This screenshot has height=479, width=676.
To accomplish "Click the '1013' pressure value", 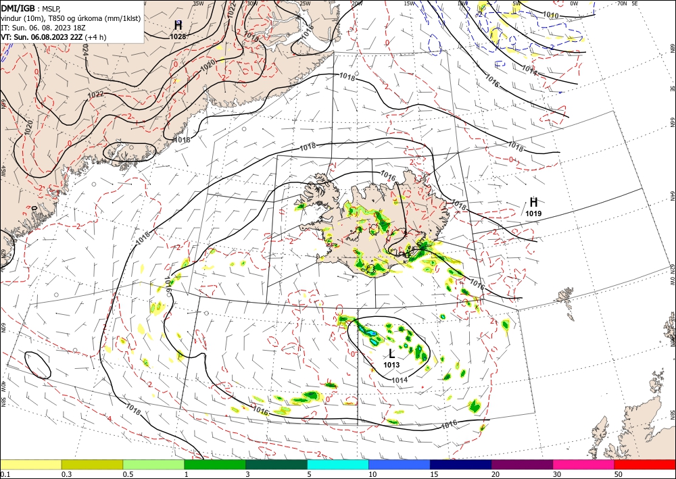I will point(391,365).
